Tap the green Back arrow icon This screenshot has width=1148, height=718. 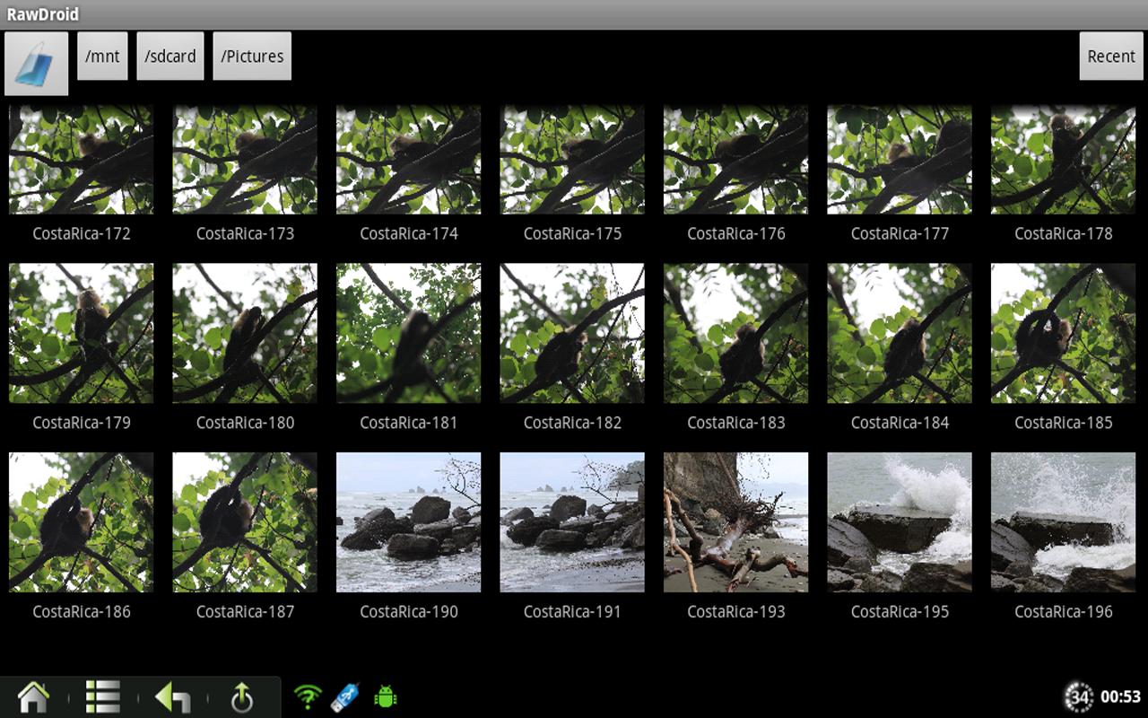tap(172, 696)
